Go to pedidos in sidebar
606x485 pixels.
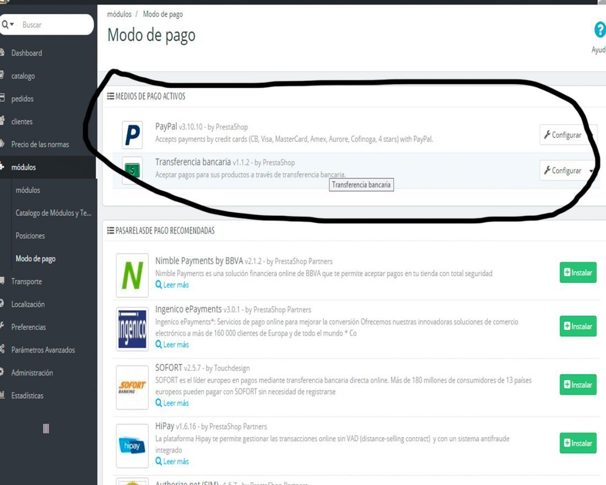[x=22, y=99]
